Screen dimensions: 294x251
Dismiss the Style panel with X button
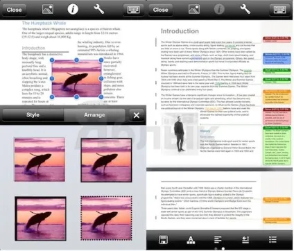click(137, 115)
